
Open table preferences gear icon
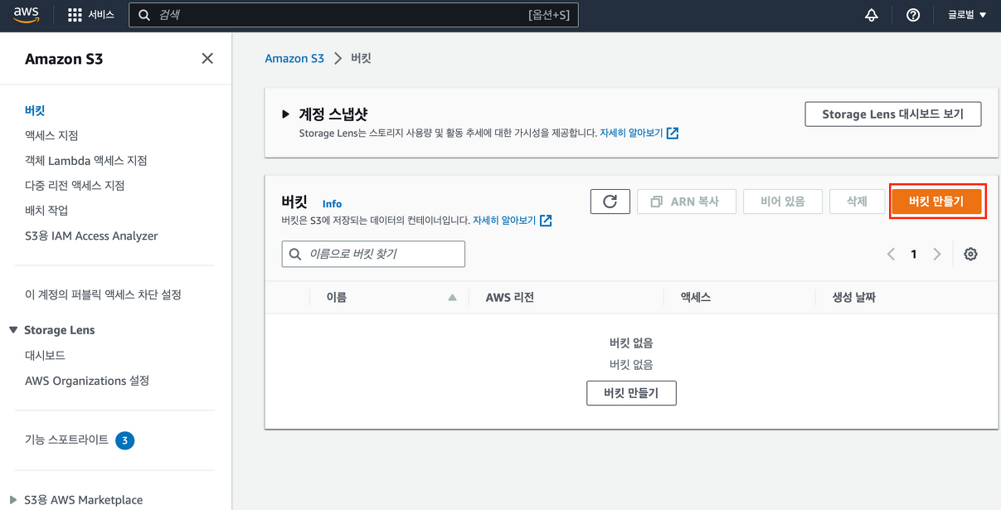(971, 255)
